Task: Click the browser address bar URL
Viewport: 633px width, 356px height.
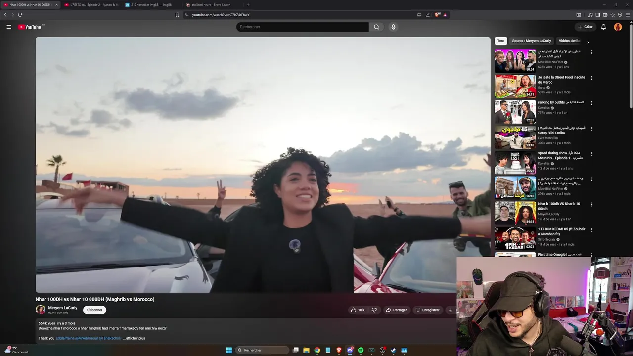Action: (x=221, y=15)
